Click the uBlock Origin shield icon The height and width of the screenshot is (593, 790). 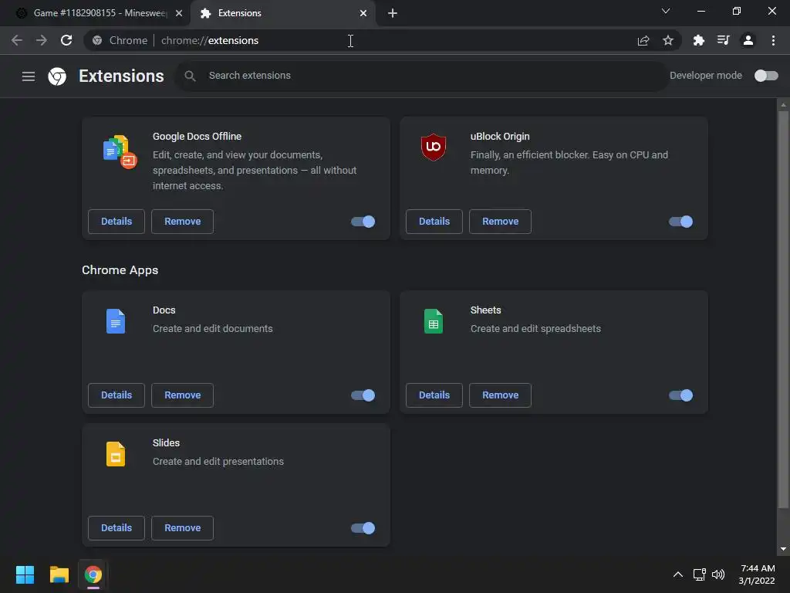(434, 147)
